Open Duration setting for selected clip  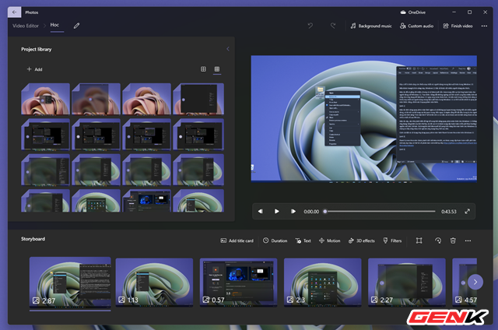pyautogui.click(x=275, y=240)
